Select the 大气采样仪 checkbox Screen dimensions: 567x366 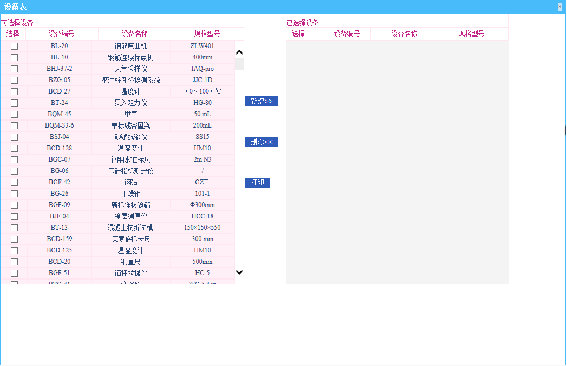(x=14, y=69)
